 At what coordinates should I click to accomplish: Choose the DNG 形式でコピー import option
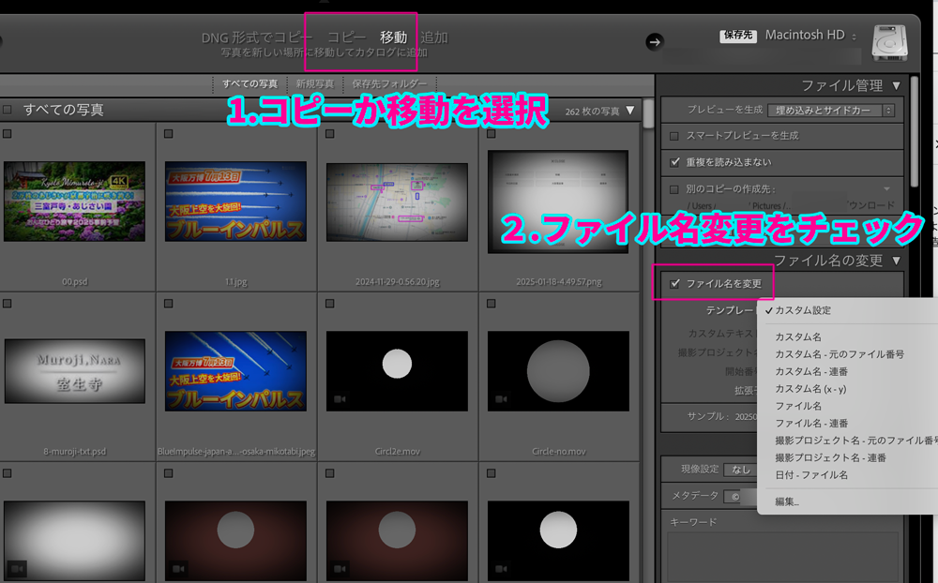pos(257,37)
